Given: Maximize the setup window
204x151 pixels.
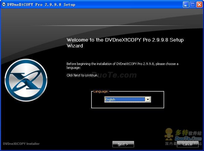Looking at the screenshot, I should click(193, 5).
